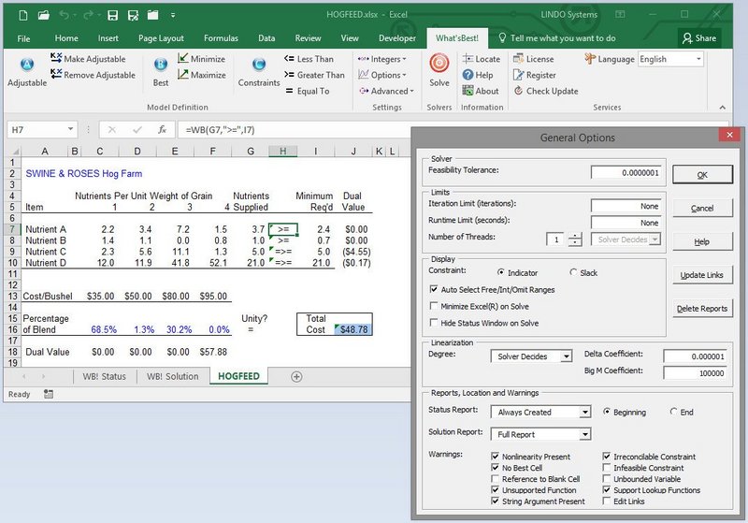Open the Constraints tool icon
Screen dimensions: 748x523
click(x=259, y=64)
